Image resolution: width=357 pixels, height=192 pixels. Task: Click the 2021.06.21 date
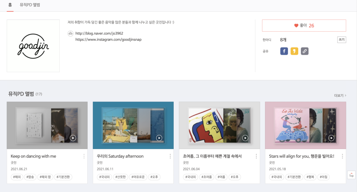point(19,169)
